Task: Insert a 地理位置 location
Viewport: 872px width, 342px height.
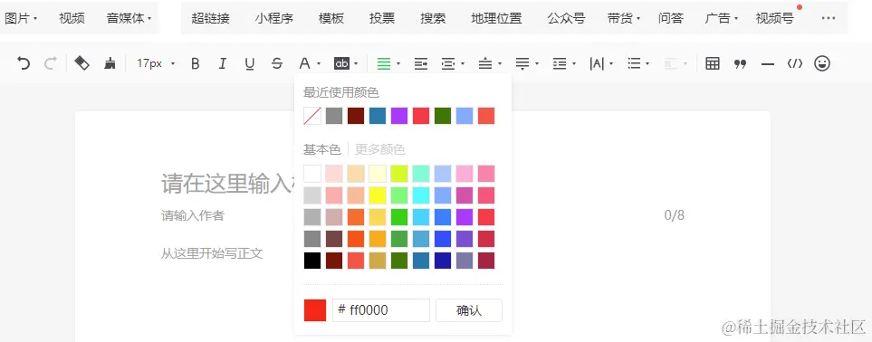Action: pyautogui.click(x=496, y=18)
